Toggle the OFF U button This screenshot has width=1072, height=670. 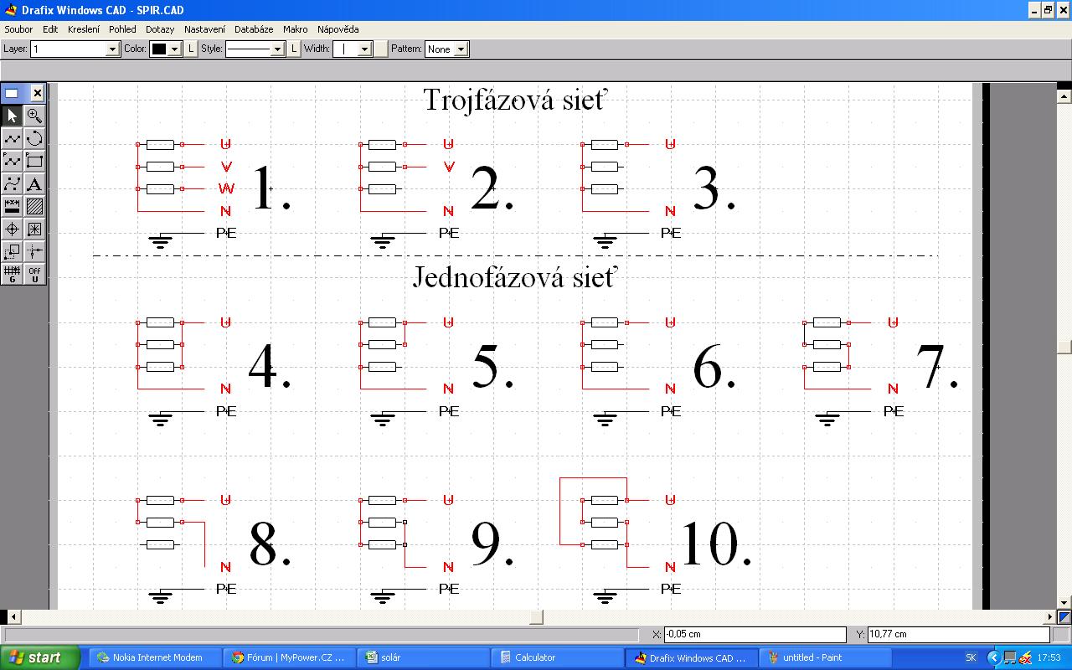tap(34, 274)
